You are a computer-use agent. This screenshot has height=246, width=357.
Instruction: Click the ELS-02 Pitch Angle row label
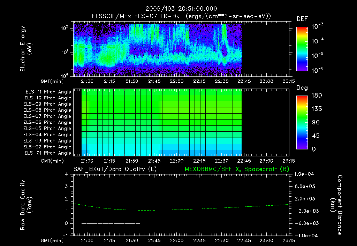click(x=47, y=147)
